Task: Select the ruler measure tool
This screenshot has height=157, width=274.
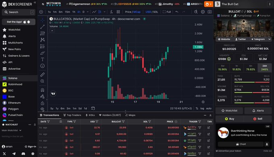Action: [x=42, y=75]
